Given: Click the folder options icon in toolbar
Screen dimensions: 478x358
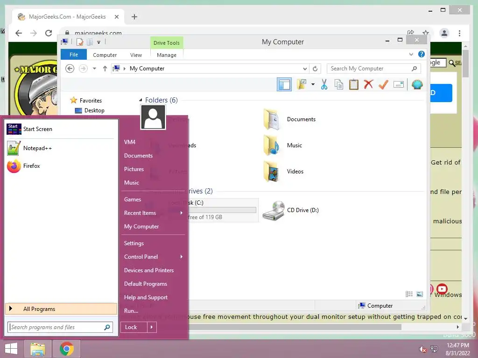Looking at the screenshot, I should [x=302, y=84].
